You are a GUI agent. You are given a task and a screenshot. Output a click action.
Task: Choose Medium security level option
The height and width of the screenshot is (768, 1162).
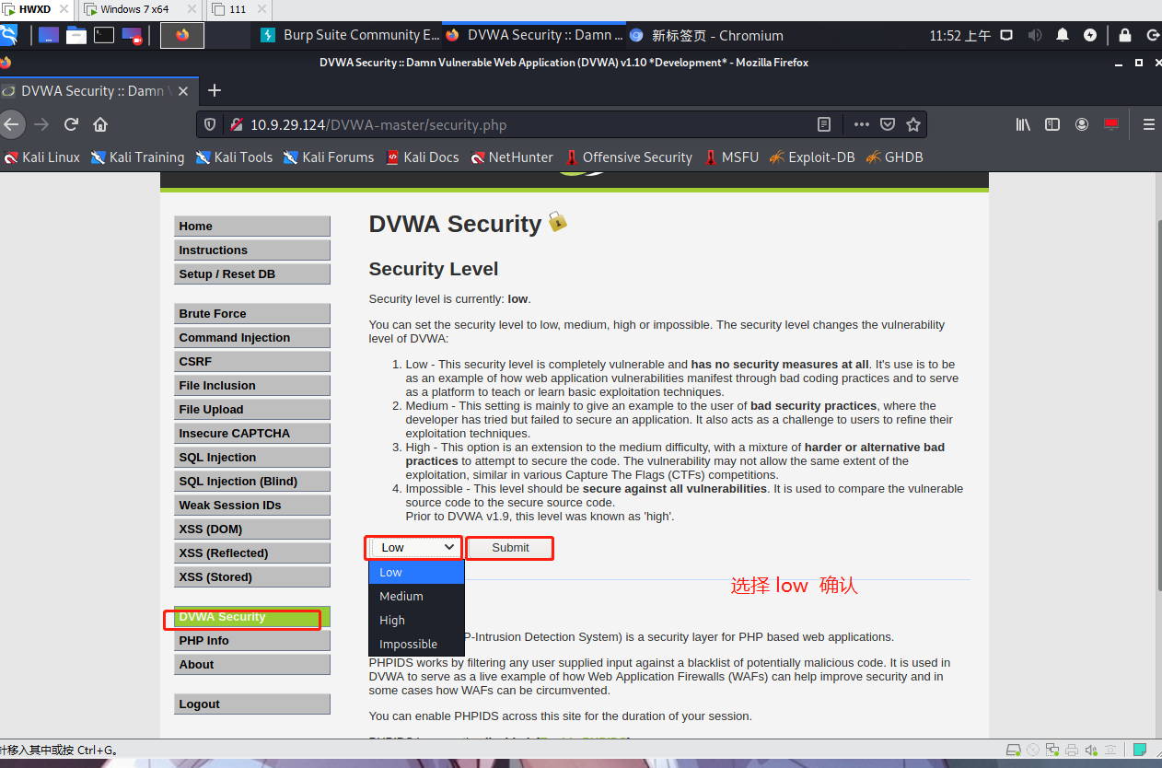click(x=416, y=596)
